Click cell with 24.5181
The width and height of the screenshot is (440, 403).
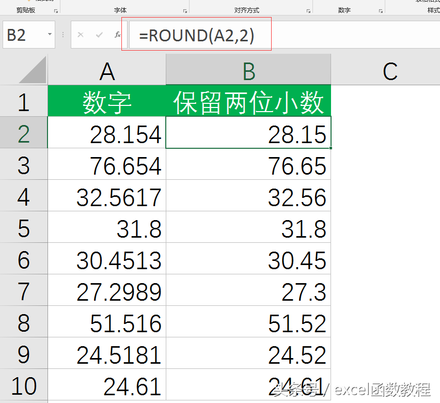click(107, 353)
